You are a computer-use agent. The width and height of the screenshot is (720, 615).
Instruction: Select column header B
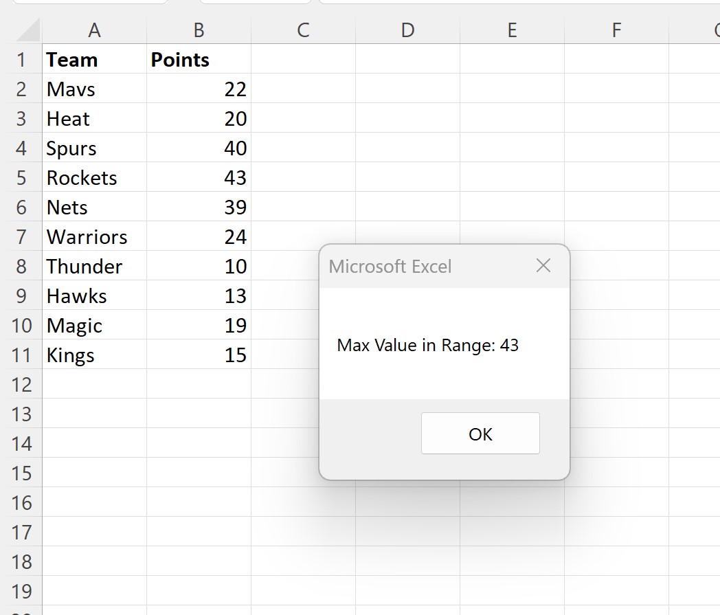(198, 30)
